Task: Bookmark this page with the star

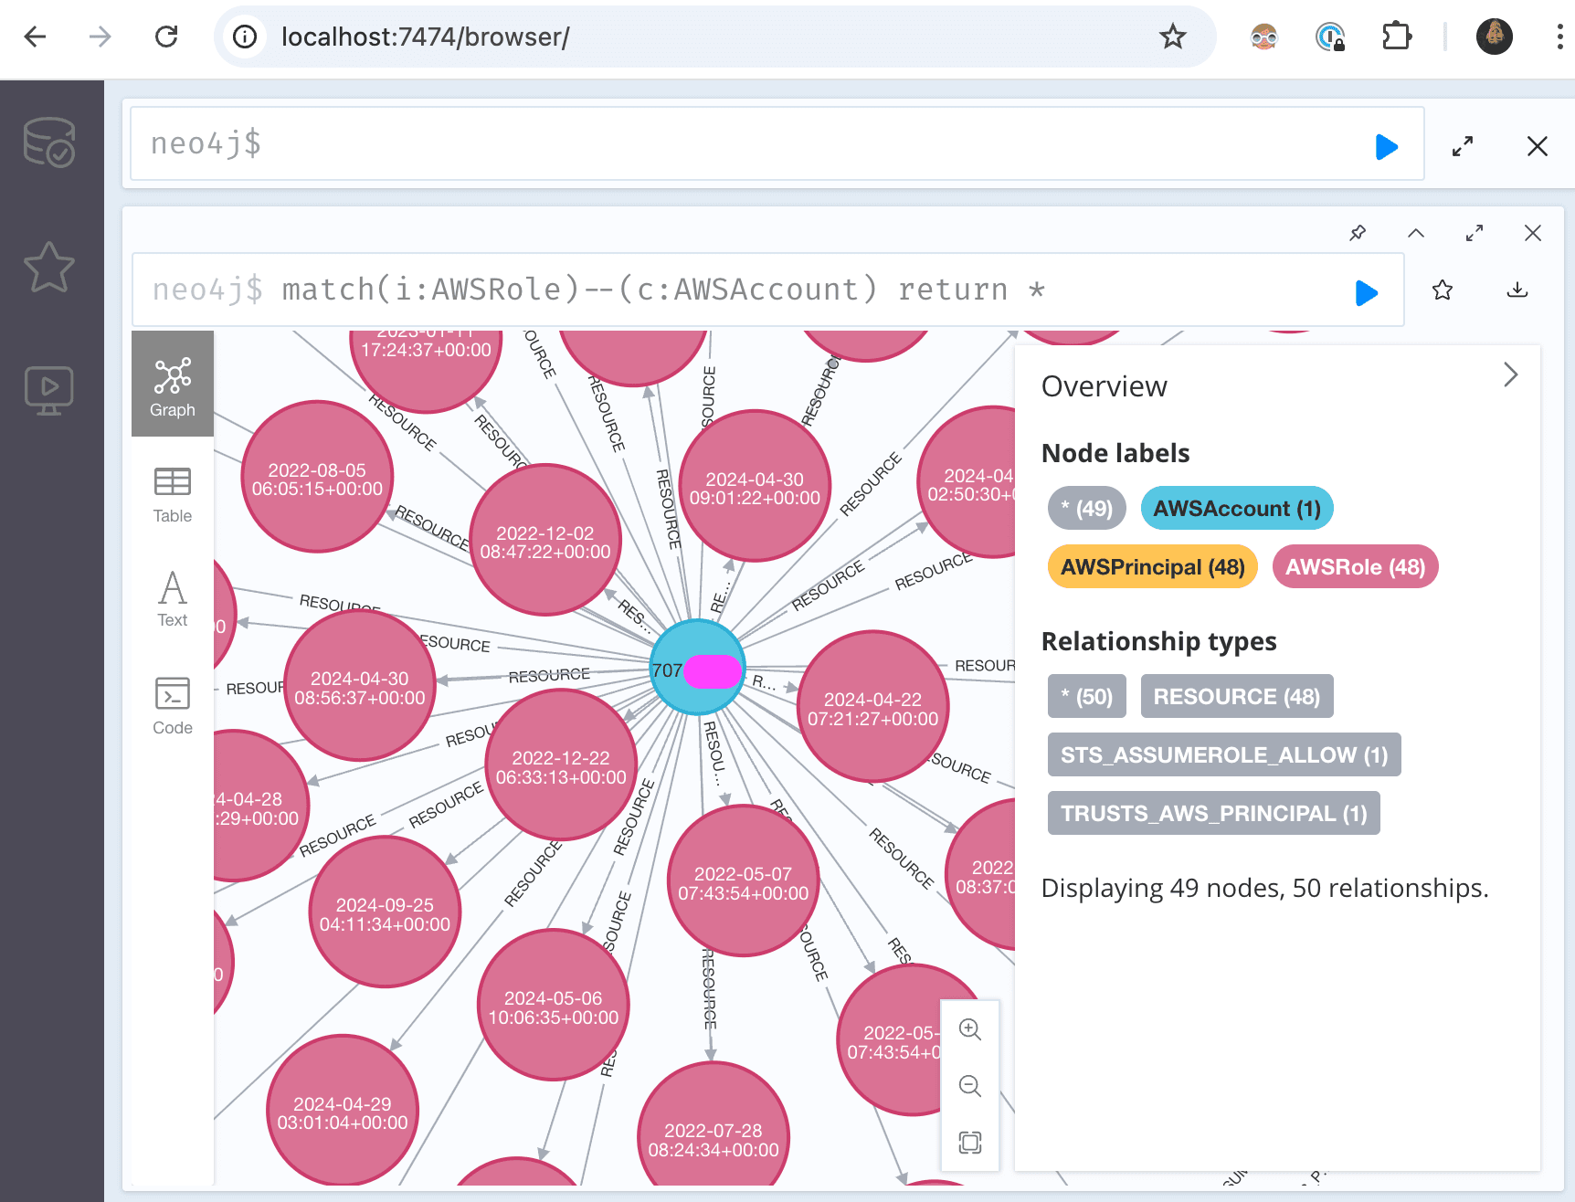Action: 1172,37
